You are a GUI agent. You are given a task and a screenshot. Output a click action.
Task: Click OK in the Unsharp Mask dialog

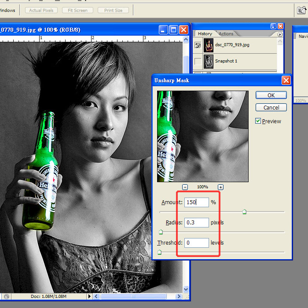(x=271, y=95)
